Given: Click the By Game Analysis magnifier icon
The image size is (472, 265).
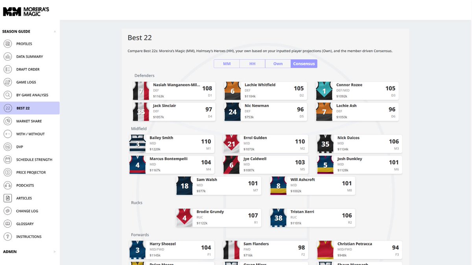Looking at the screenshot, I should coord(7,95).
